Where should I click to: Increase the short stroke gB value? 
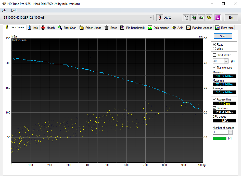click(226, 60)
